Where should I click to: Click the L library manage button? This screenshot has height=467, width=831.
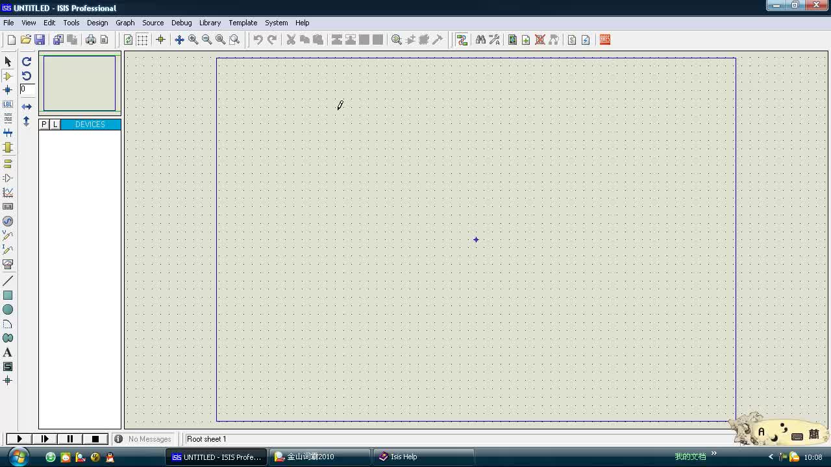(55, 125)
